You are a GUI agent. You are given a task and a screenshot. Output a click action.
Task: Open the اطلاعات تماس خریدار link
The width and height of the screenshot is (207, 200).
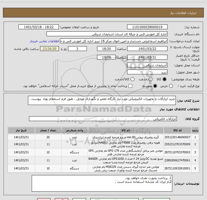coord(44,41)
